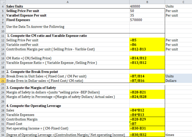This screenshot has height=137, width=192.
Task: Select 'Varaibel Expense Per unit' cell
Action: pyautogui.click(x=68, y=15)
